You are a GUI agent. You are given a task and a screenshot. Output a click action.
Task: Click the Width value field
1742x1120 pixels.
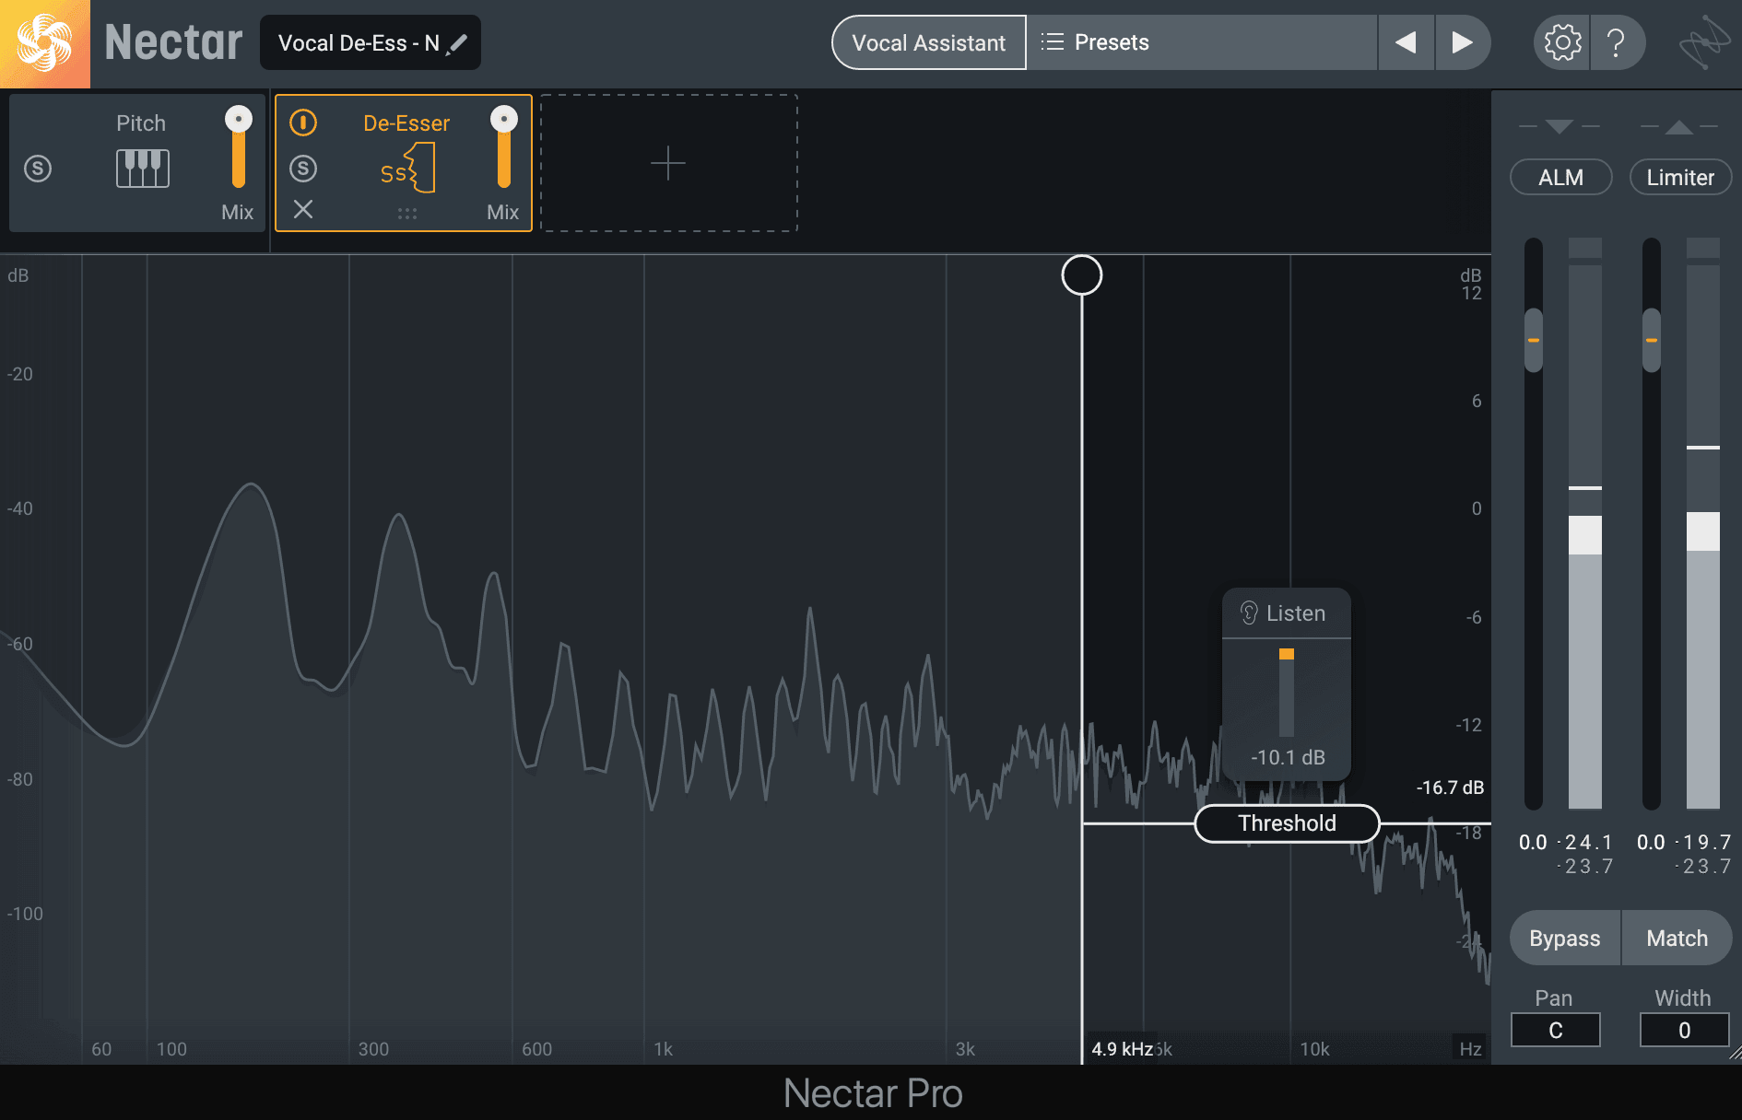1684,1030
